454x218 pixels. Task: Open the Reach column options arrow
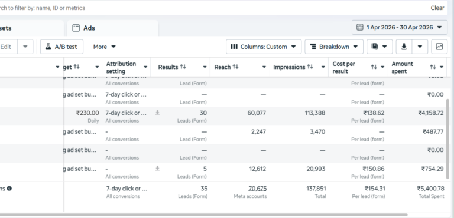click(264, 67)
